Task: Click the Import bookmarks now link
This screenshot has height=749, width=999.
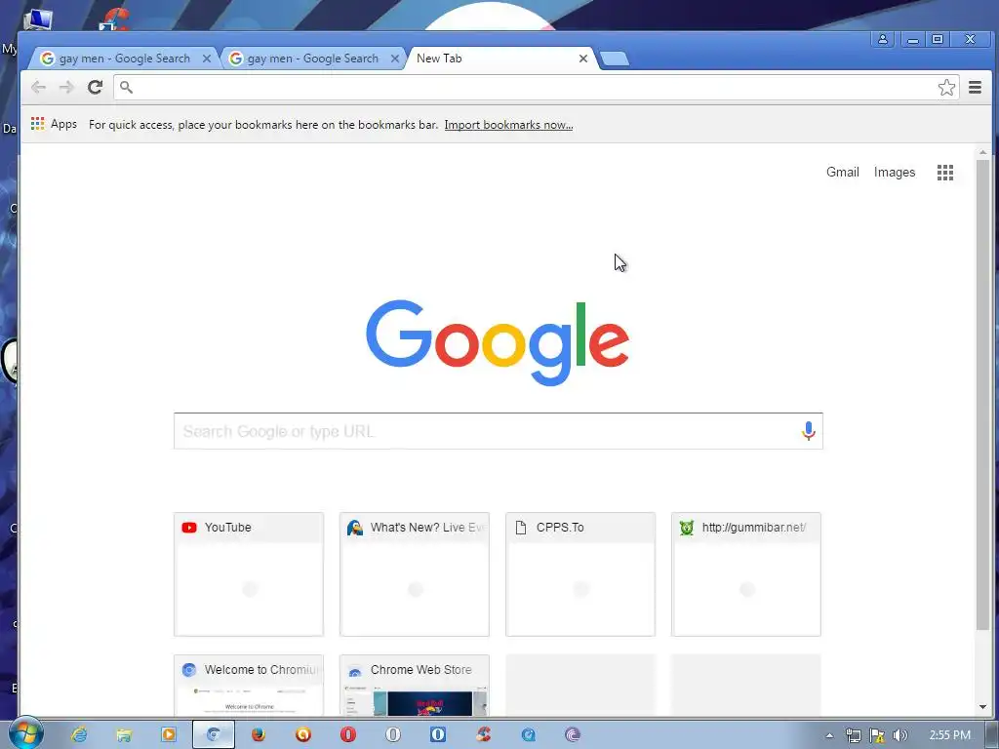Action: coord(508,125)
